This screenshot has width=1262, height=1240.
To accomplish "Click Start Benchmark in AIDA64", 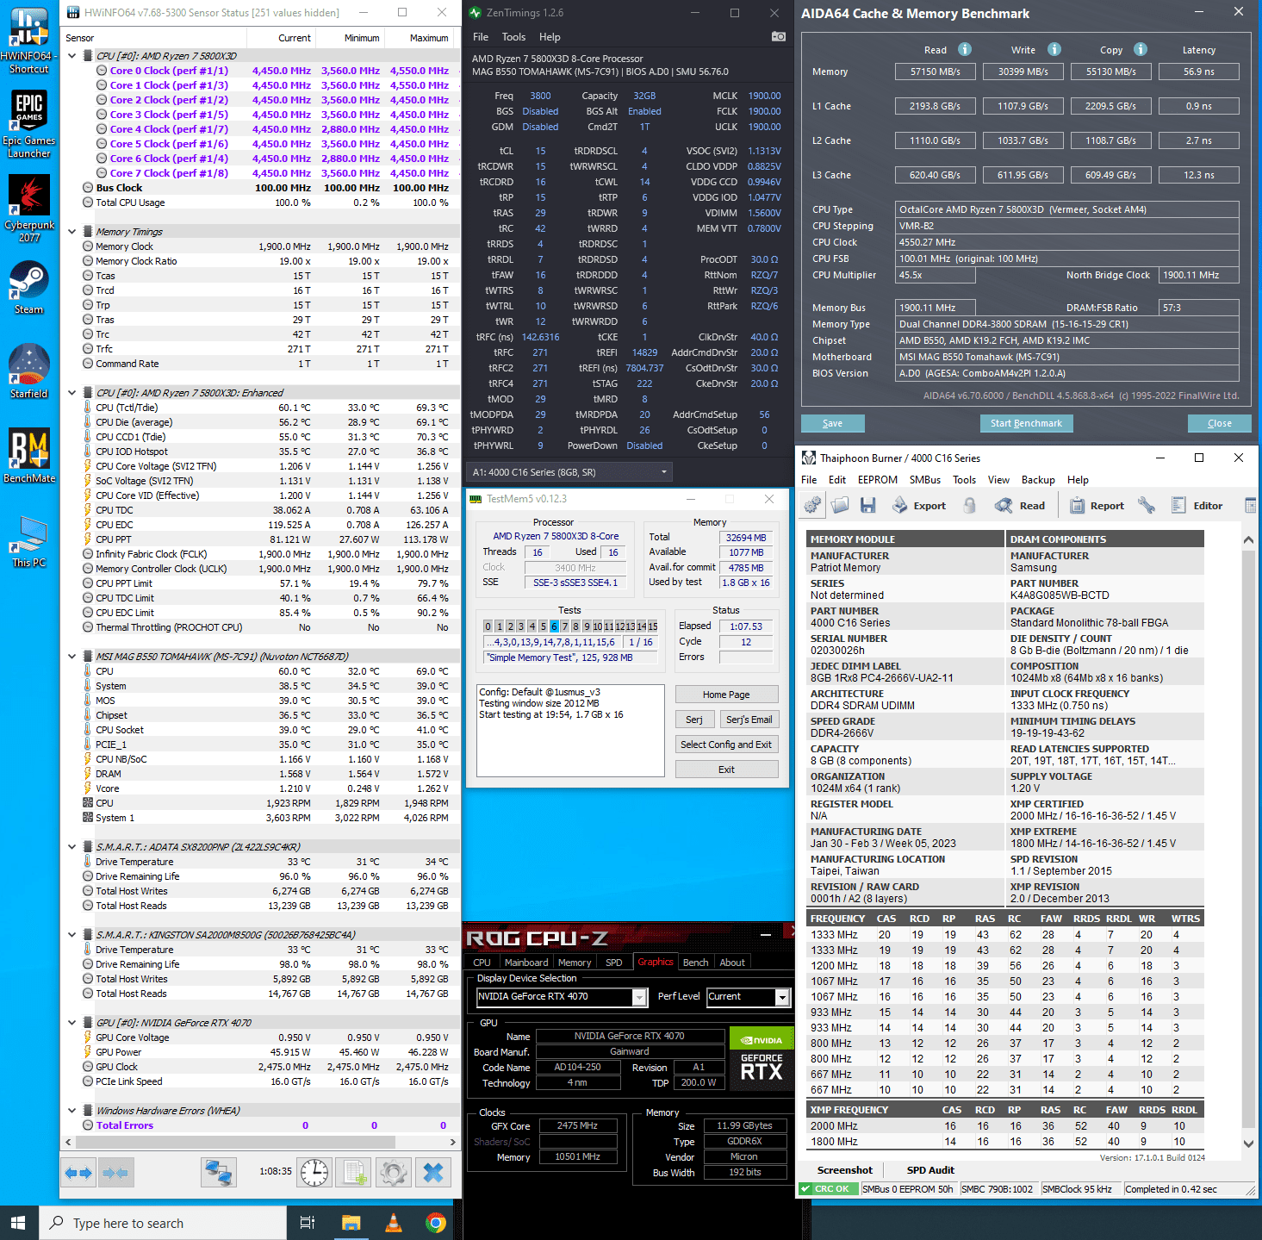I will (x=1026, y=423).
